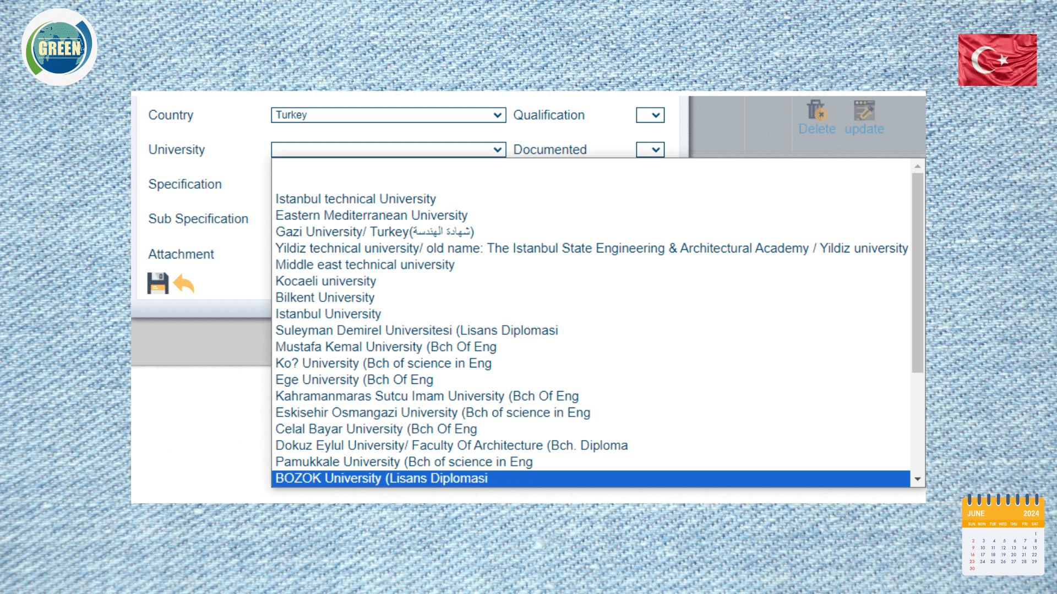Click the Delete trash icon
This screenshot has height=594, width=1057.
coord(817,111)
